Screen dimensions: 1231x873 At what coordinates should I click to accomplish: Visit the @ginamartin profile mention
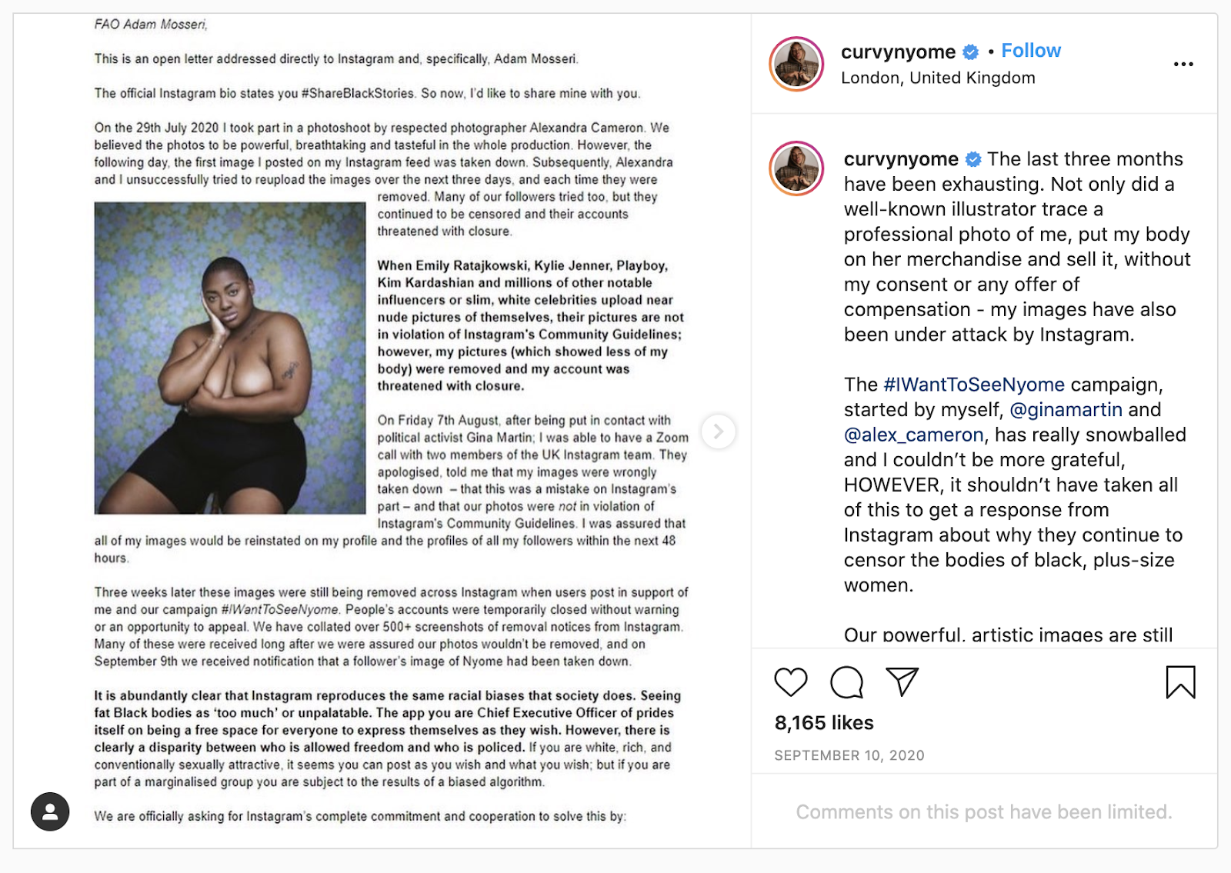[1066, 410]
